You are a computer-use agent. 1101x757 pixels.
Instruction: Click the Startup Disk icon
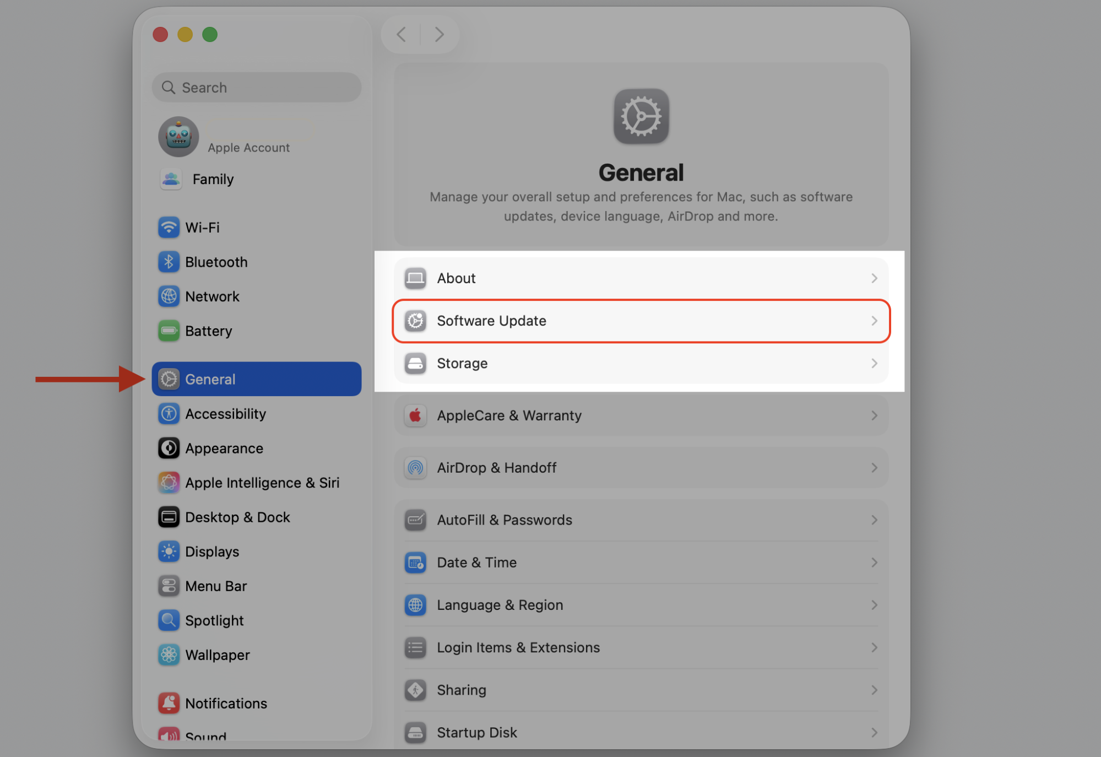415,733
